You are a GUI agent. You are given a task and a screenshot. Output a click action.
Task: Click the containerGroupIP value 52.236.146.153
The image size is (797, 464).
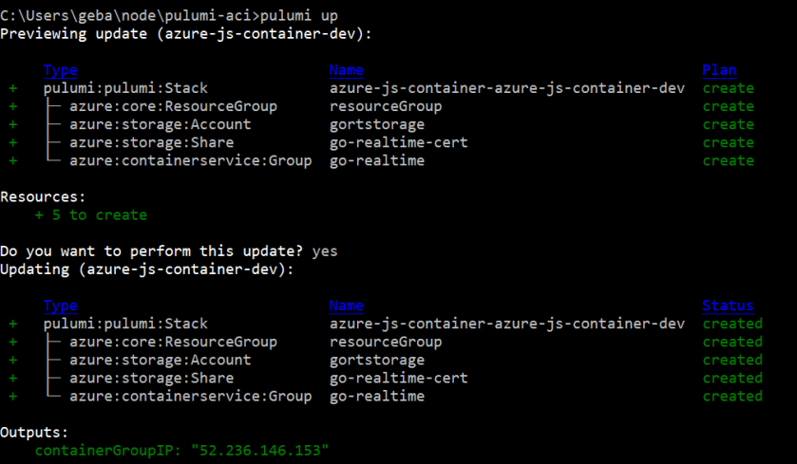(259, 450)
